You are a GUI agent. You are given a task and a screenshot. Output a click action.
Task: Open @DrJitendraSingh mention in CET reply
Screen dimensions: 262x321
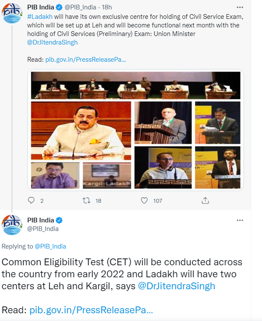[176, 286]
